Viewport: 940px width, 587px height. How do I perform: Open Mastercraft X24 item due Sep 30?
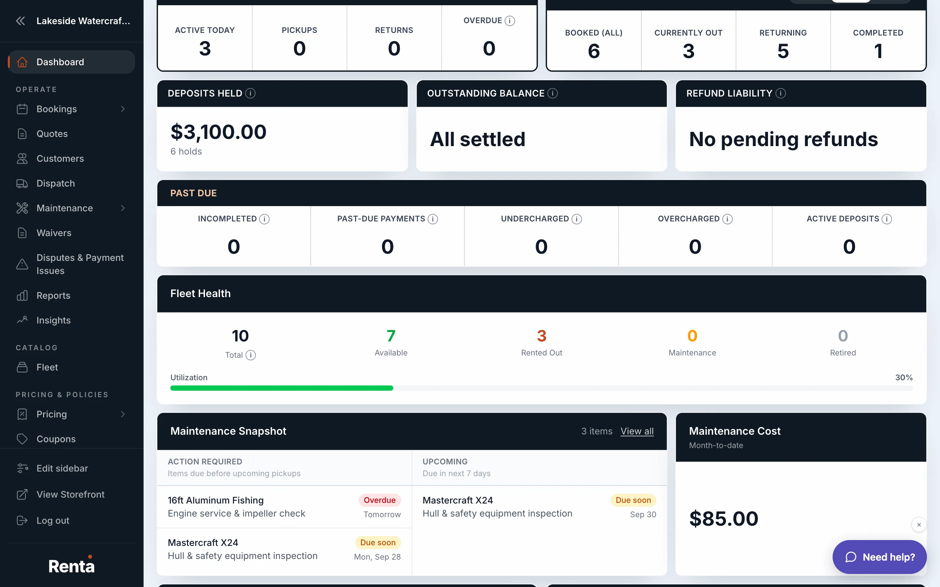click(539, 507)
